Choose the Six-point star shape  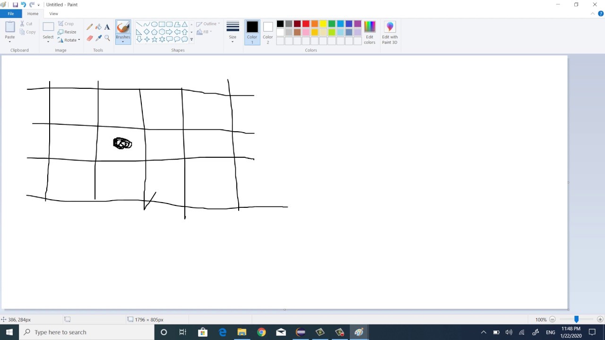point(162,39)
